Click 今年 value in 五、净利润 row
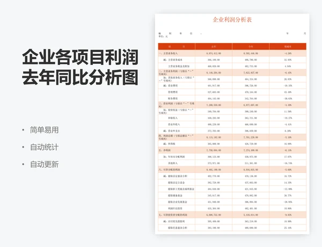This screenshot has width=322, height=247. point(251,150)
